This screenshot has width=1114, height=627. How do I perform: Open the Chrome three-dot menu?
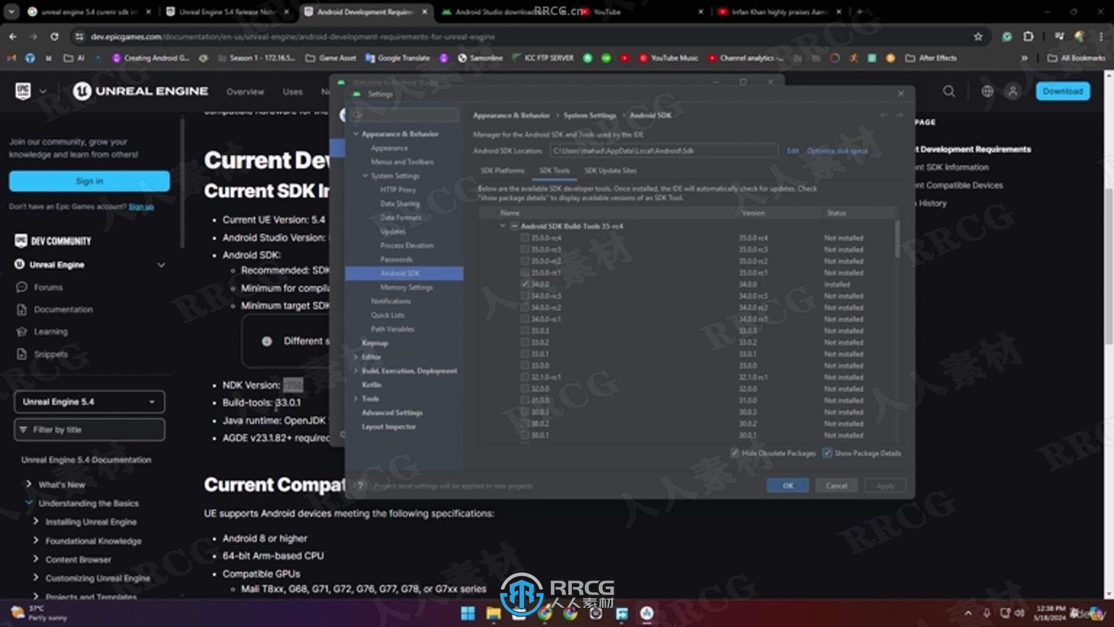click(1101, 37)
